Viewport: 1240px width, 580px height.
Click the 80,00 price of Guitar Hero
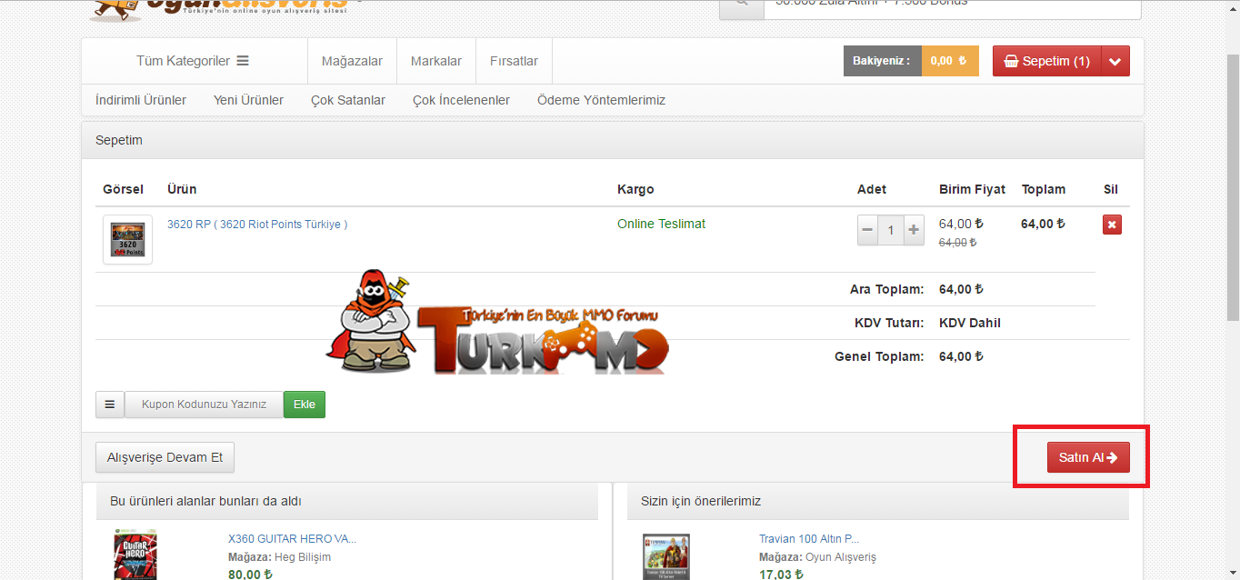tap(250, 574)
